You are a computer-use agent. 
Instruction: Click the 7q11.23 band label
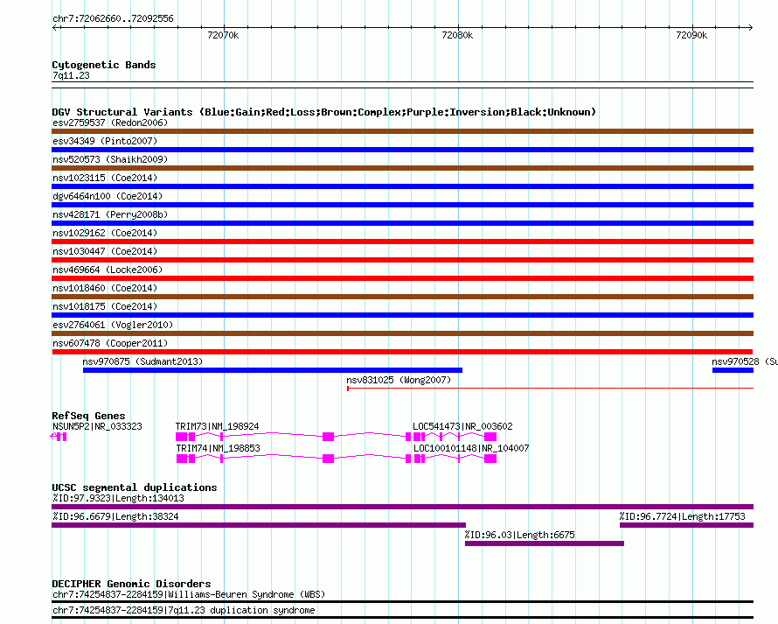[71, 75]
